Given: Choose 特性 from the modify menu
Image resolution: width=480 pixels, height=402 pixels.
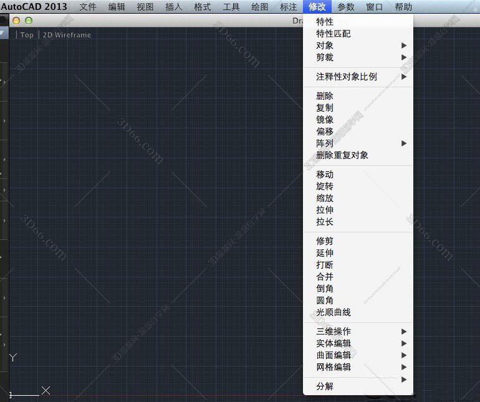Looking at the screenshot, I should pyautogui.click(x=358, y=22).
